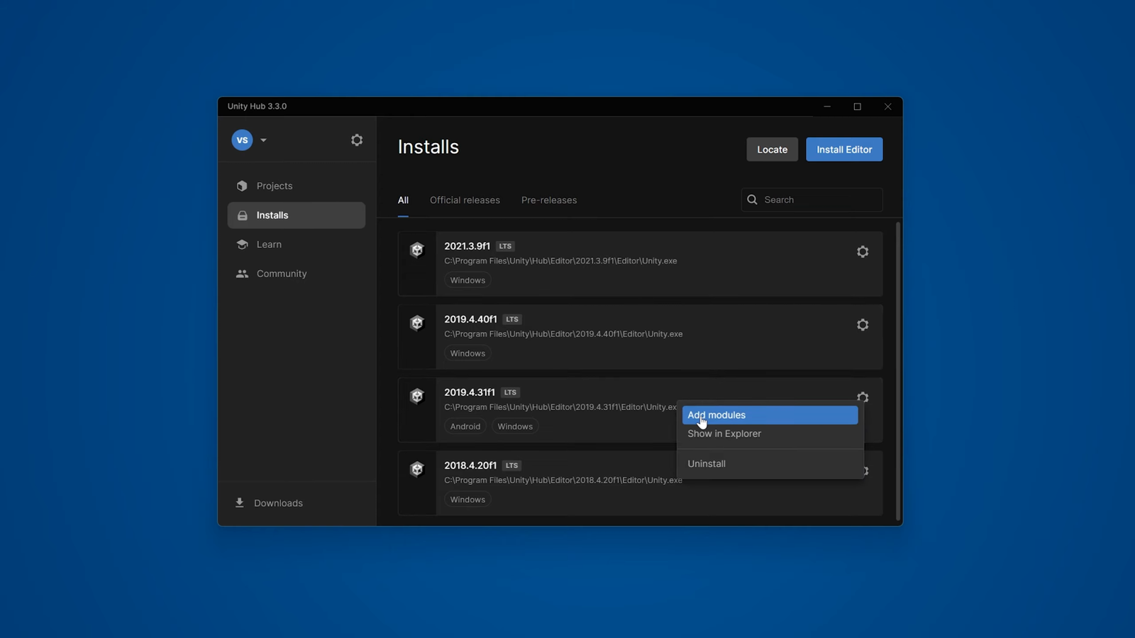Viewport: 1135px width, 638px height.
Task: Switch to the All tab
Action: pos(403,201)
